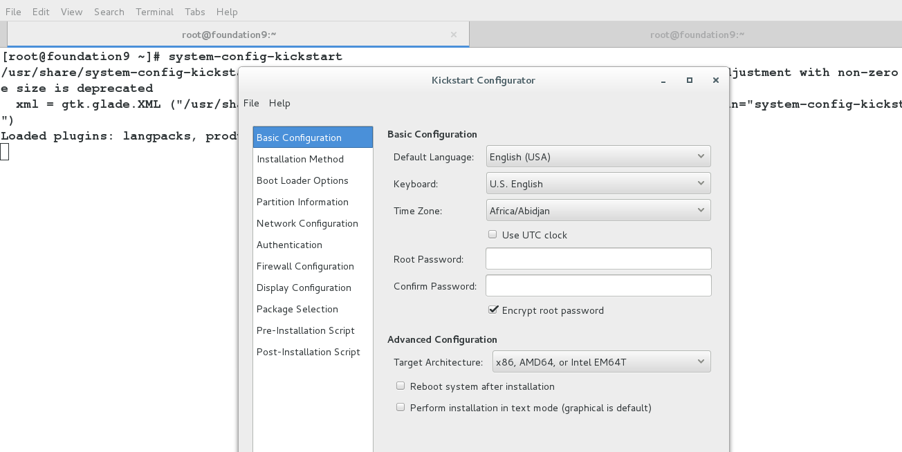The width and height of the screenshot is (902, 452).
Task: Click the Kickstart Configurator title bar
Action: pyautogui.click(x=483, y=80)
